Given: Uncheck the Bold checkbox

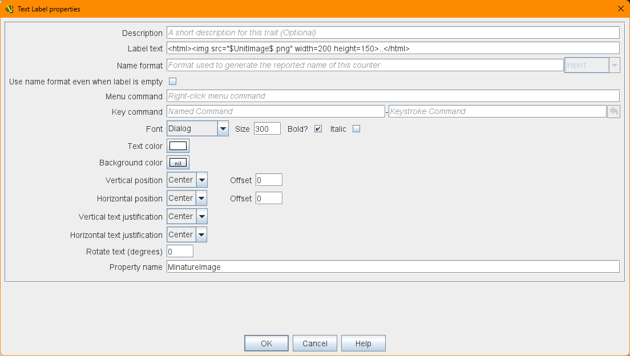Looking at the screenshot, I should tap(318, 129).
